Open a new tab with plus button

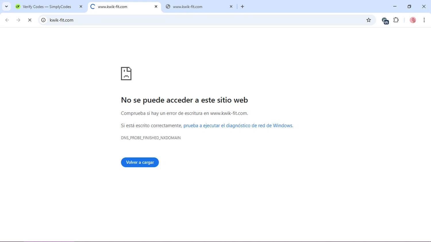point(243,7)
